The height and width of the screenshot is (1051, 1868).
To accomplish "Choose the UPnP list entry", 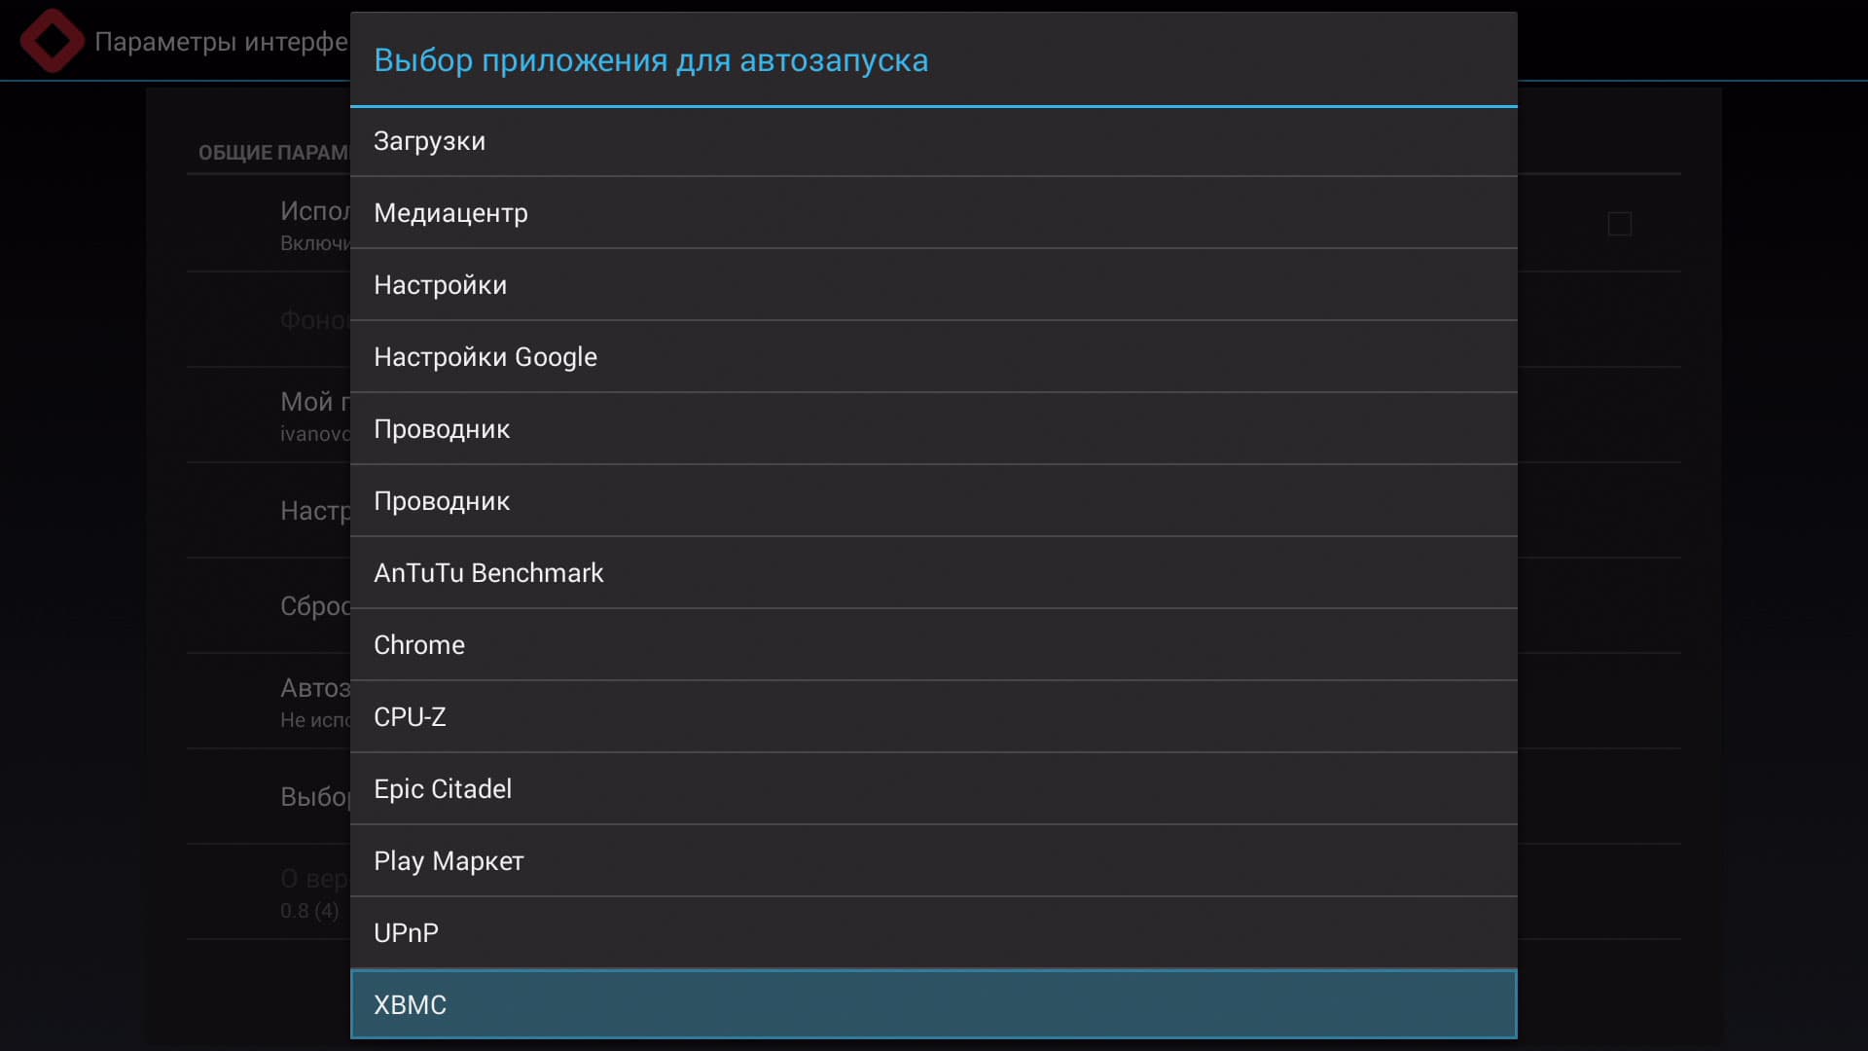I will [x=932, y=933].
